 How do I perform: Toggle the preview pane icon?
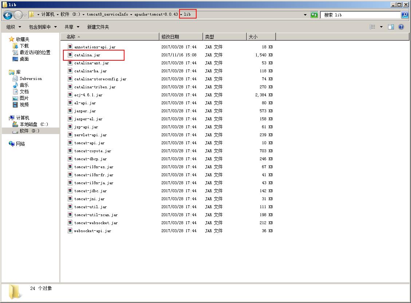tap(391, 27)
